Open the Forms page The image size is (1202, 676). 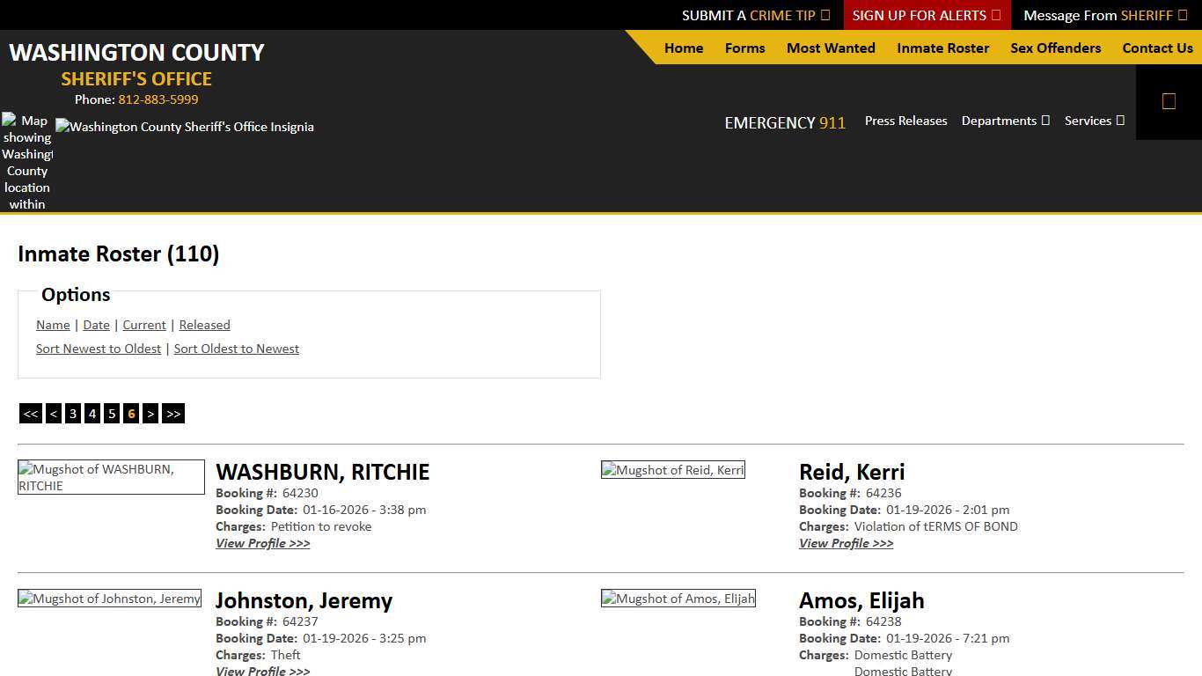point(744,48)
